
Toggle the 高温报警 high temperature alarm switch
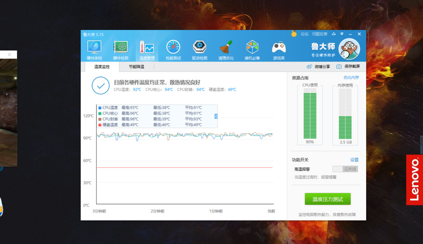pos(345,169)
